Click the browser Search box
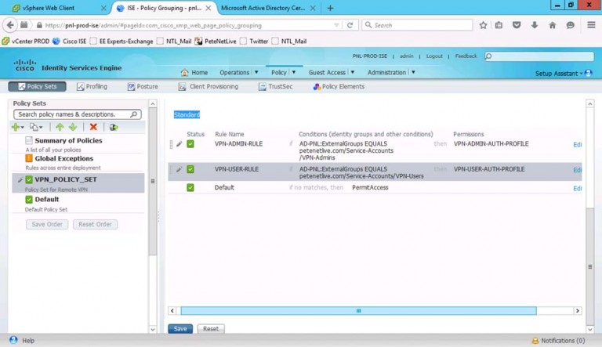 click(x=417, y=25)
